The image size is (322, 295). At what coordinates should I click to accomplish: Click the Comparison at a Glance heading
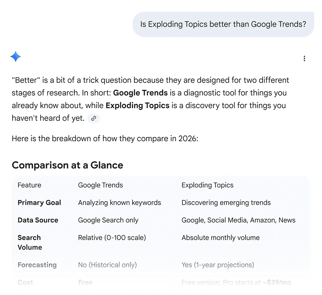(x=67, y=165)
